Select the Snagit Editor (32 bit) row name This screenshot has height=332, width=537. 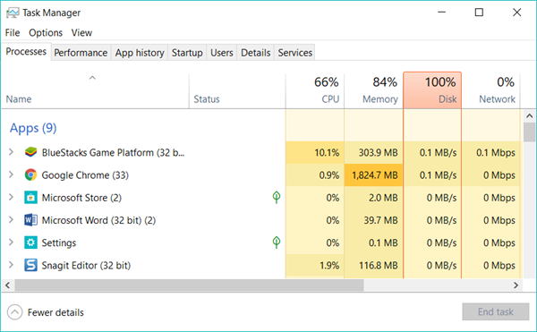pos(86,266)
